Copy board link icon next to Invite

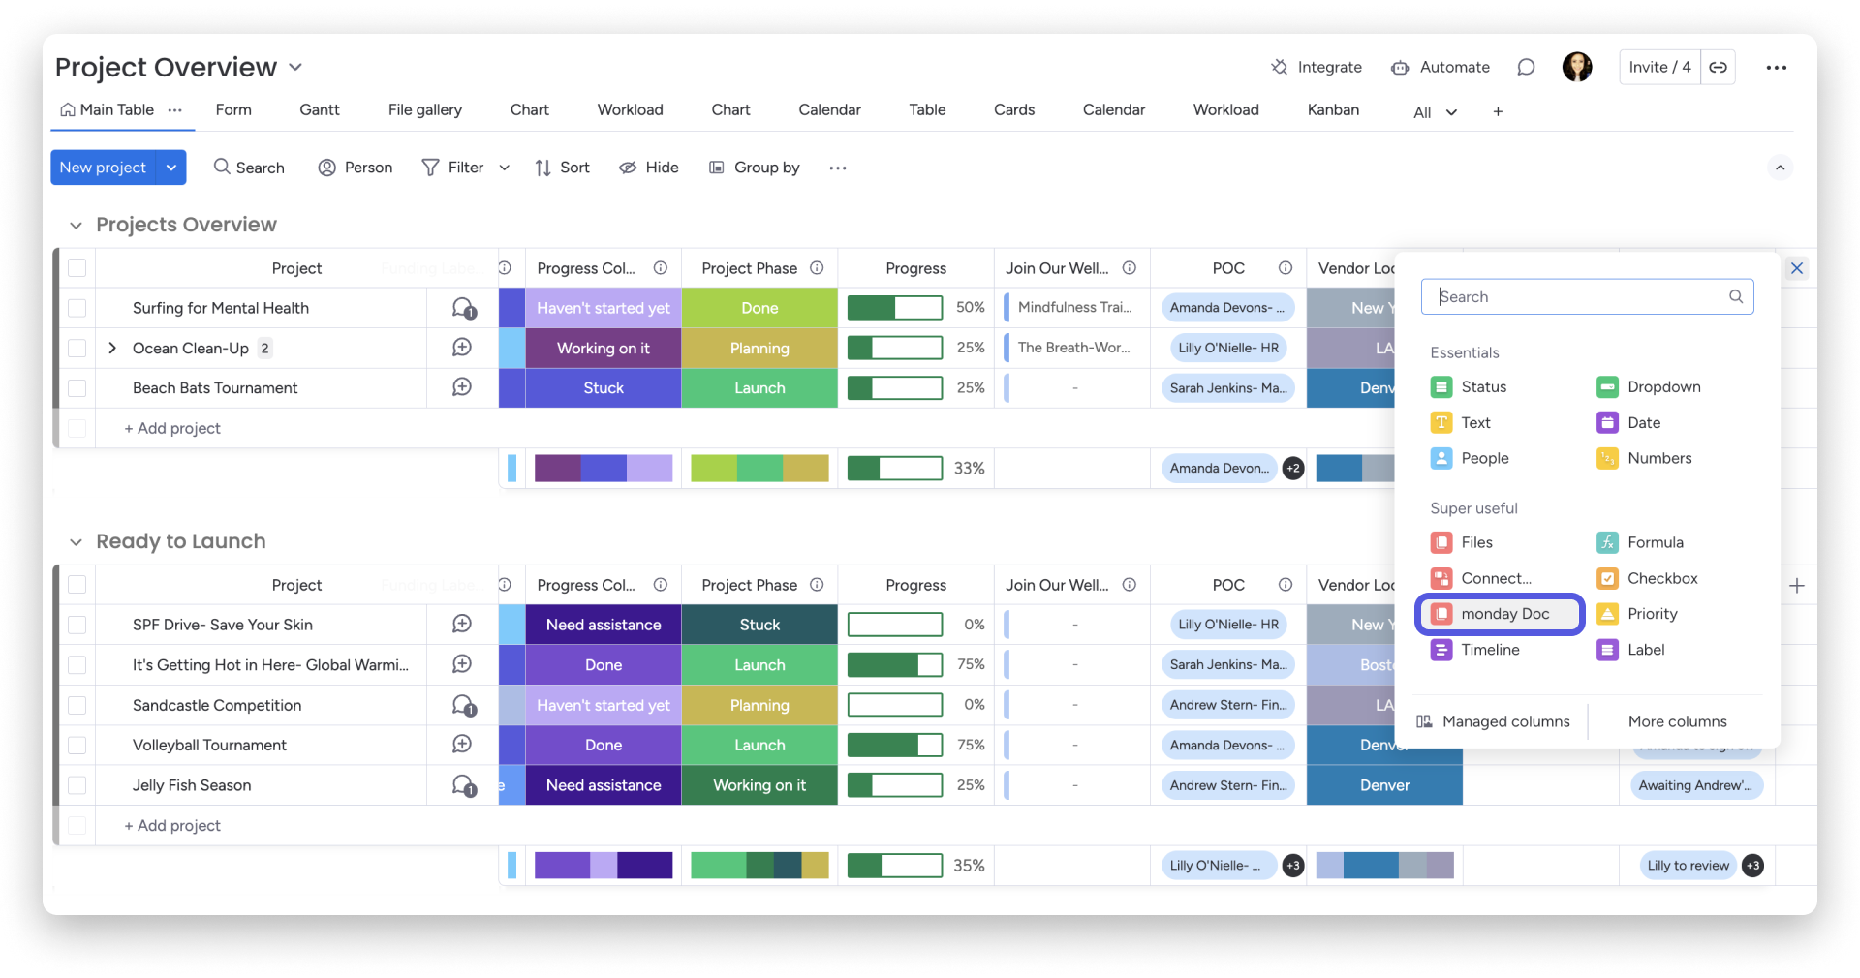1718,67
